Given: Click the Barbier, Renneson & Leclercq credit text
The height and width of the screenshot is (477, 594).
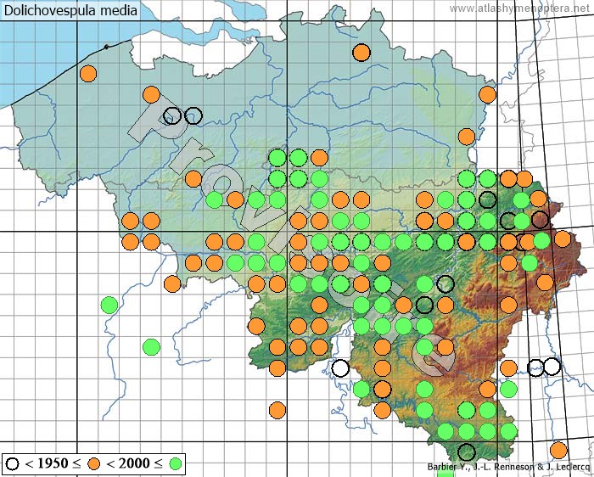Looking at the screenshot, I should point(508,467).
